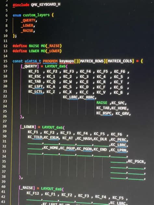The image size is (154, 205).
Task: Click the uint16_t type name
Action: [x=33, y=61]
